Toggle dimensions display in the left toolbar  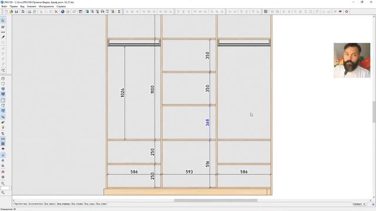click(3, 138)
